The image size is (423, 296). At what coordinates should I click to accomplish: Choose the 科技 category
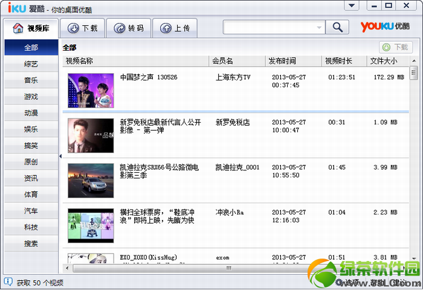pos(31,227)
